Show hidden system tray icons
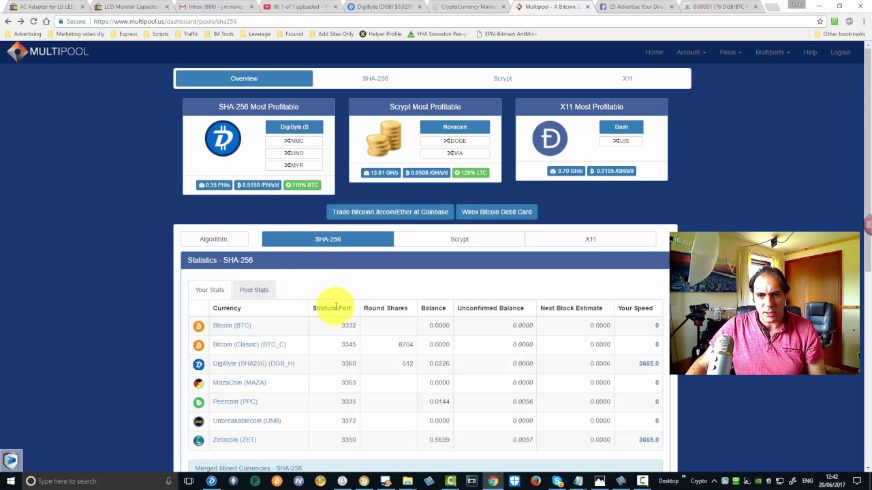Screen dimensions: 872x490 (x=715, y=481)
